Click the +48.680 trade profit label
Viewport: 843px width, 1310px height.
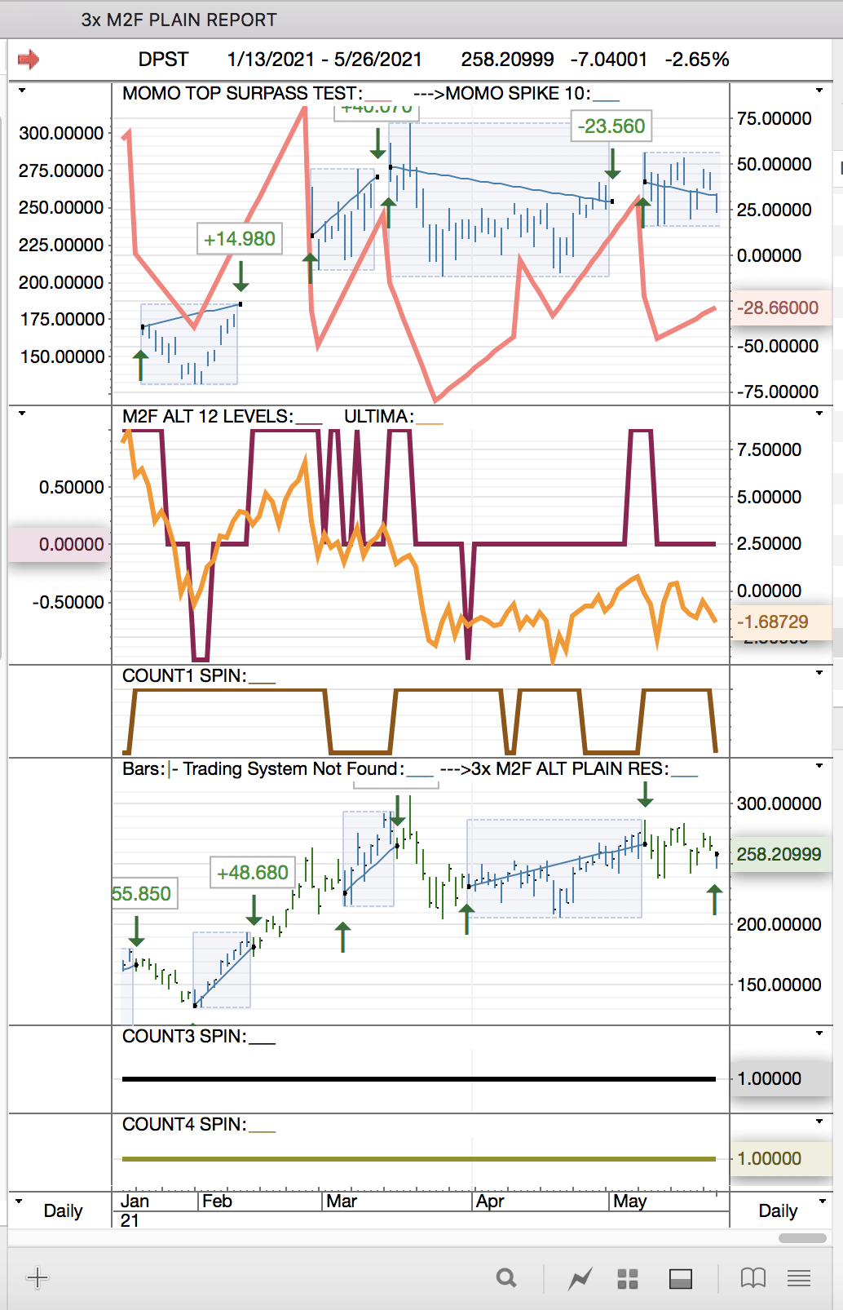pyautogui.click(x=253, y=873)
